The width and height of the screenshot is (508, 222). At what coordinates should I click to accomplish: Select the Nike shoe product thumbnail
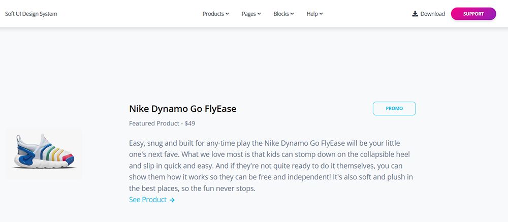[44, 153]
